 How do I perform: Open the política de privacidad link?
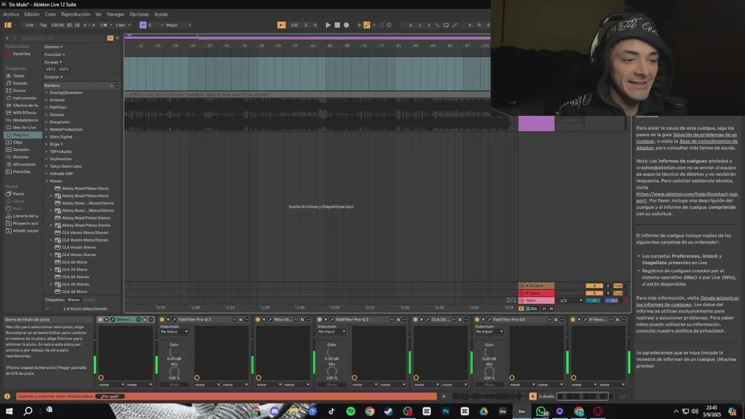(700, 331)
